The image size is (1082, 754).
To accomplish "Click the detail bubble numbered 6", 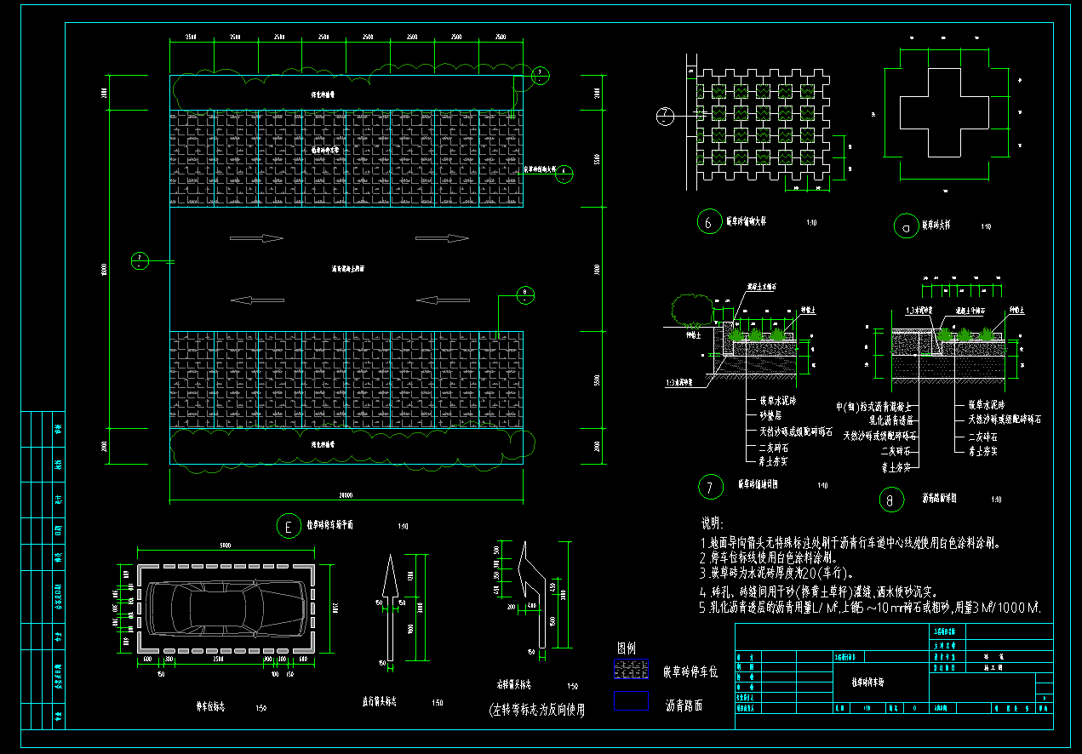I will [708, 223].
